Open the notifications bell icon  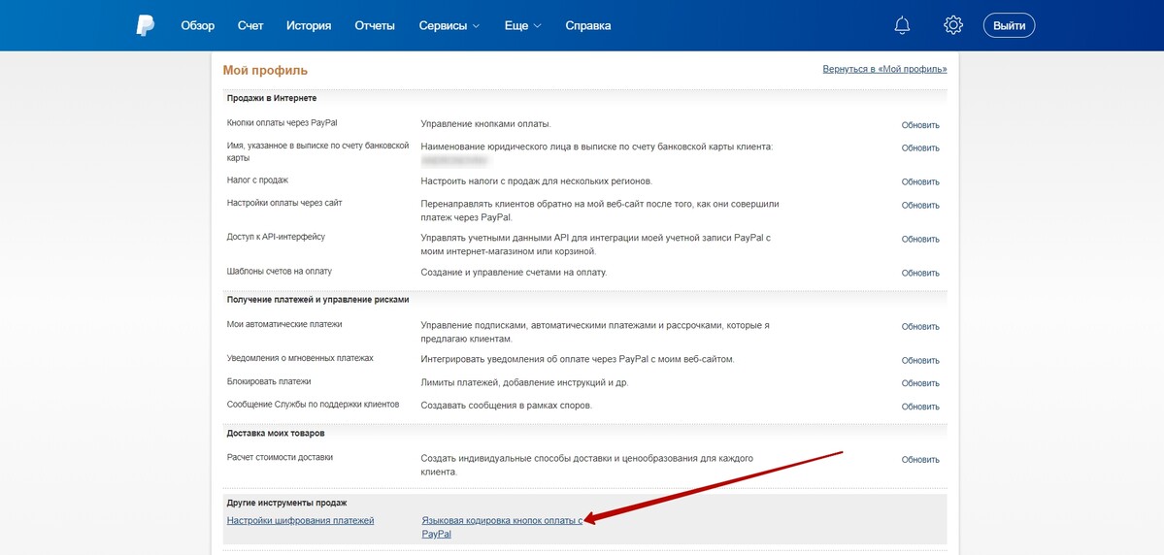[902, 25]
